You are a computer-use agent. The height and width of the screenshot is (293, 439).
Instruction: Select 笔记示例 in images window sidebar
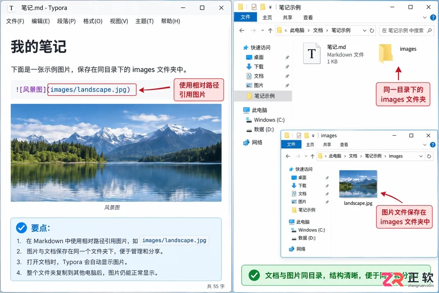coord(303,210)
